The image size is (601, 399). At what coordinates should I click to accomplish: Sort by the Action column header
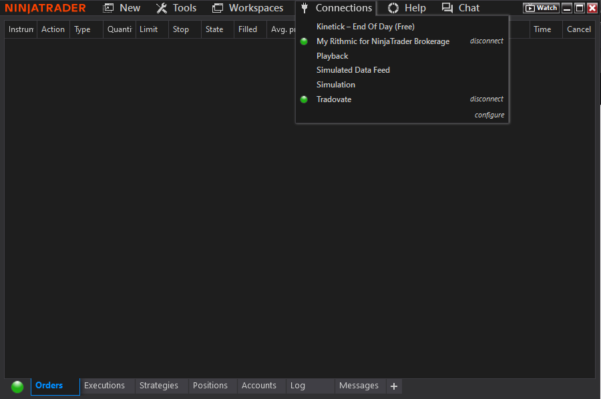pyautogui.click(x=53, y=29)
